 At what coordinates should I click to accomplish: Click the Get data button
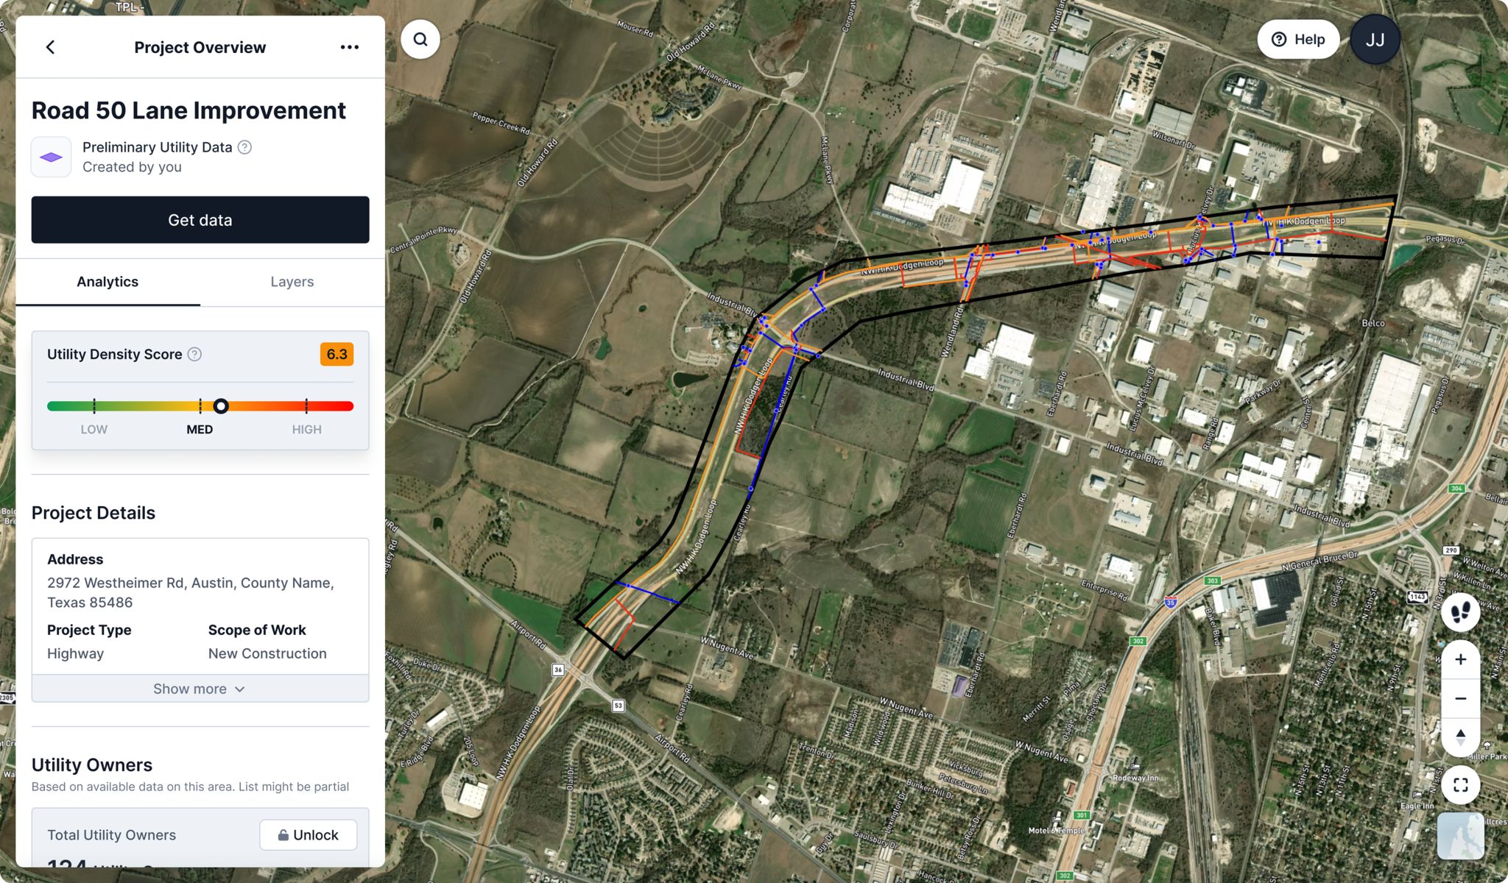point(200,220)
